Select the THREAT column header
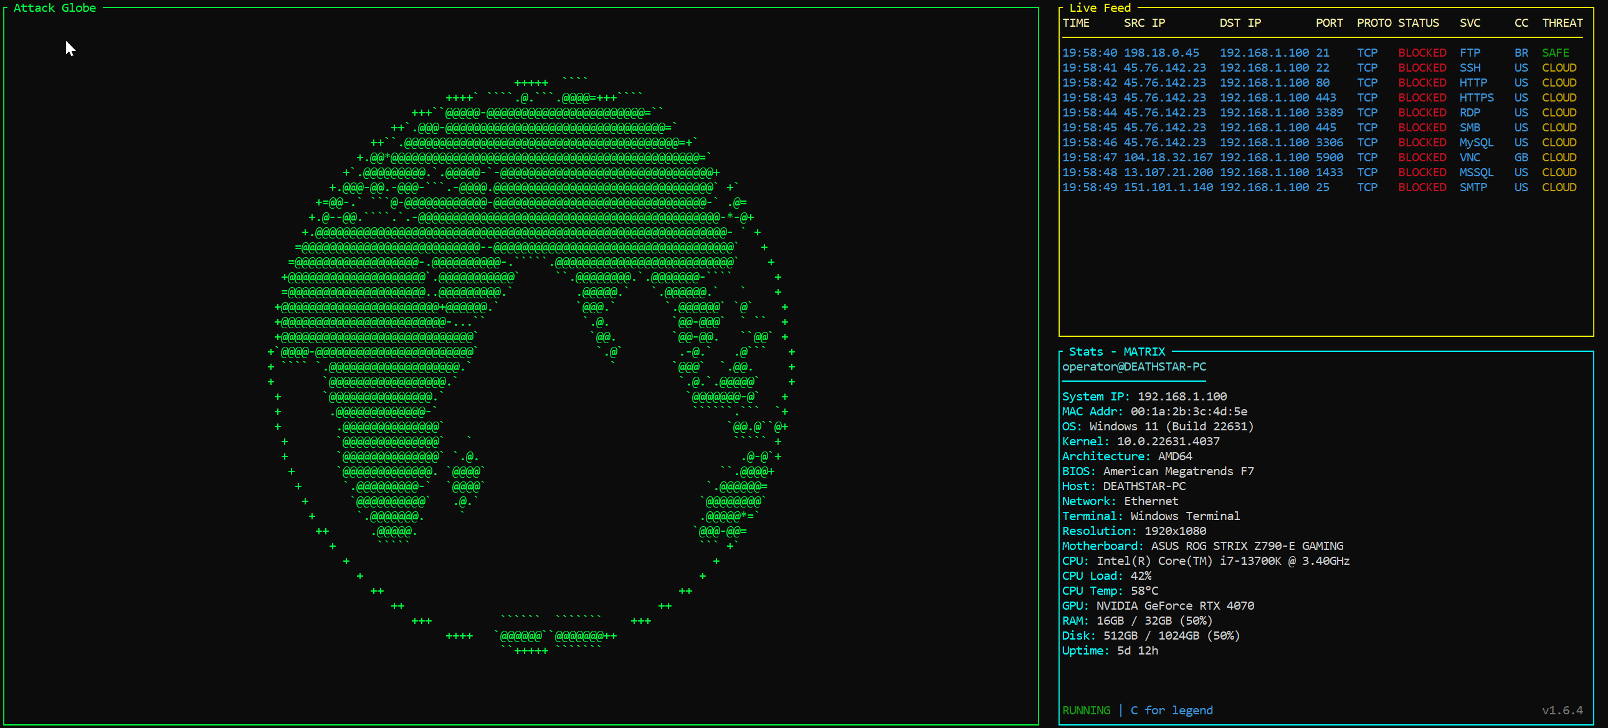Image resolution: width=1608 pixels, height=728 pixels. pos(1563,23)
